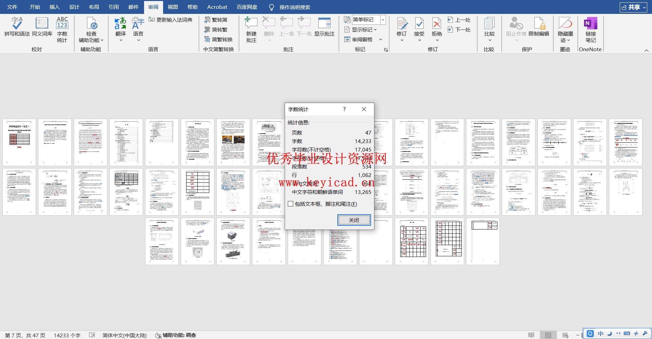The image size is (652, 339).
Task: Expand the 接受 dropdown arrow
Action: (419, 40)
